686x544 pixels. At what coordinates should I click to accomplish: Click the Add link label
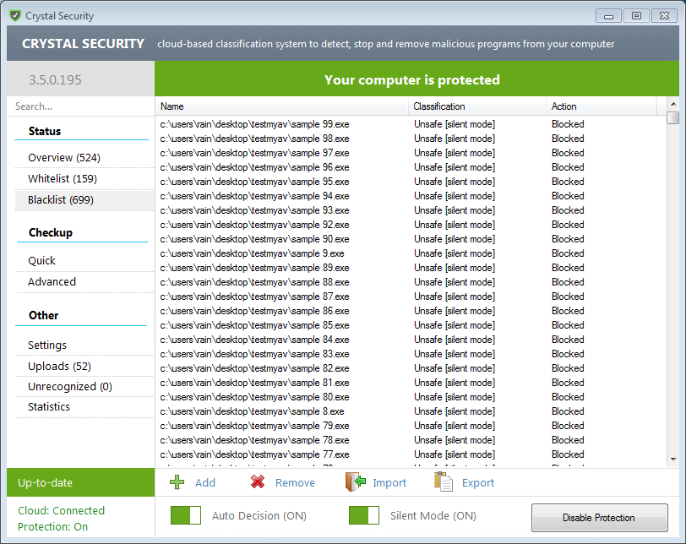205,483
